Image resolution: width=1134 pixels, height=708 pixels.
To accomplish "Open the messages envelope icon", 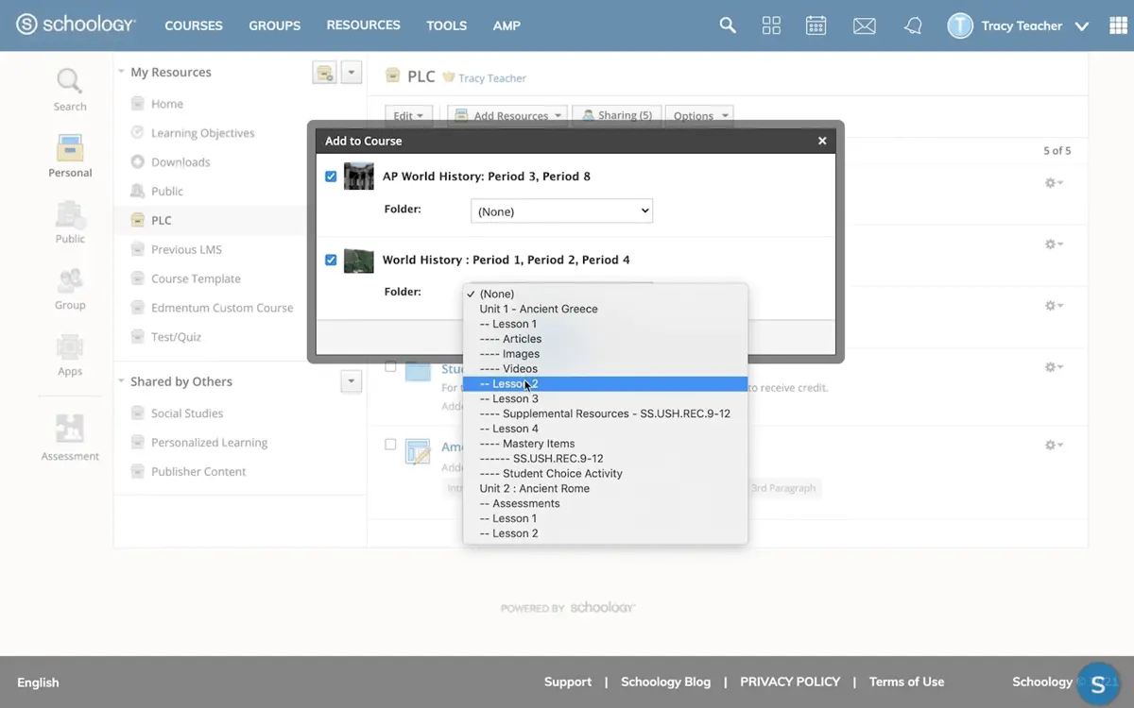I will [x=864, y=26].
